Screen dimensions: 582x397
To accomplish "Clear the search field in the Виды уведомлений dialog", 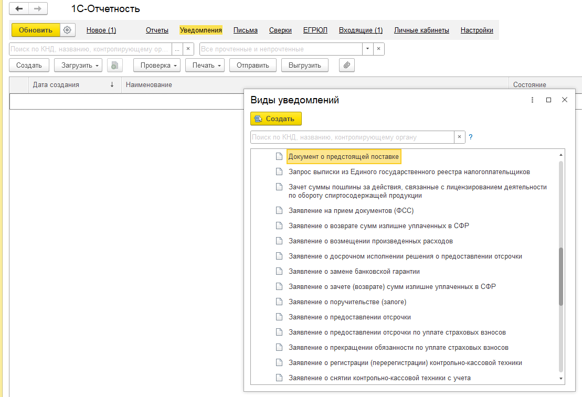I will [x=460, y=137].
